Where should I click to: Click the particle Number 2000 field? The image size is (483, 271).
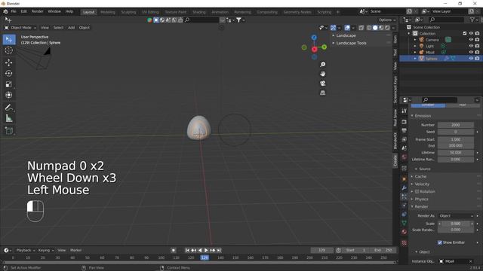click(456, 125)
